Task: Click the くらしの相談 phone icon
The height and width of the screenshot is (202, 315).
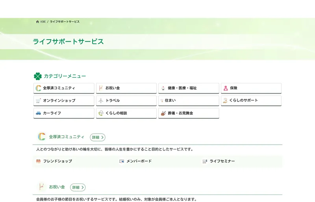Action: [x=101, y=113]
